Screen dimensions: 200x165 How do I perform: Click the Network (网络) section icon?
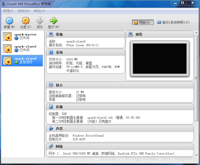[x=51, y=147]
